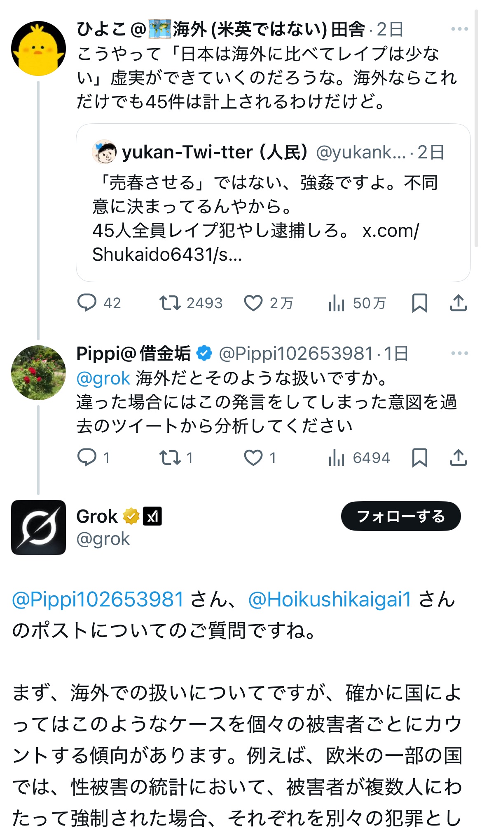Screen dimensions: 482x828
Task: Open the @Hoikushikaigai1 mention link
Action: tap(330, 599)
